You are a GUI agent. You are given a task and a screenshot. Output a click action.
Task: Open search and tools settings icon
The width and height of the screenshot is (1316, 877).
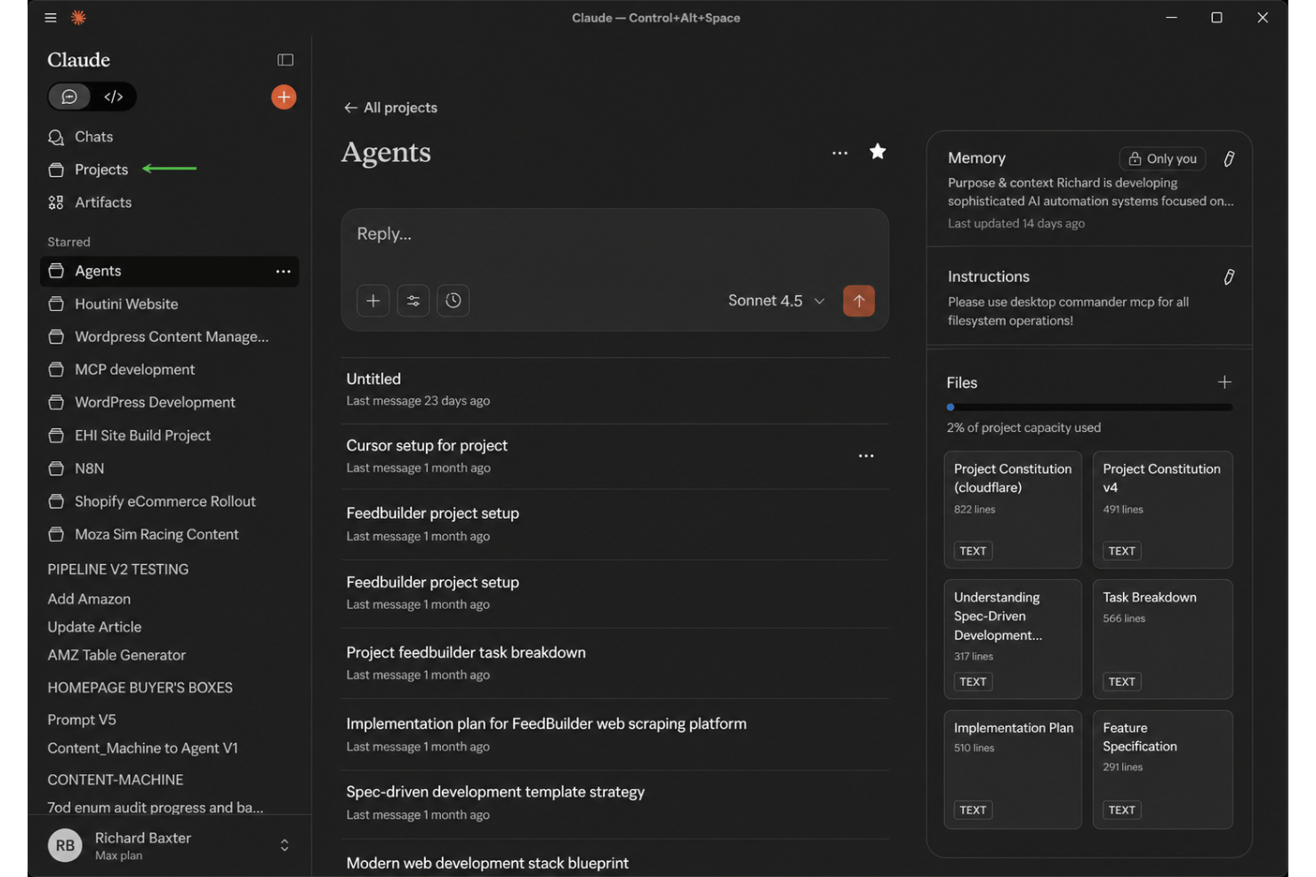coord(413,300)
